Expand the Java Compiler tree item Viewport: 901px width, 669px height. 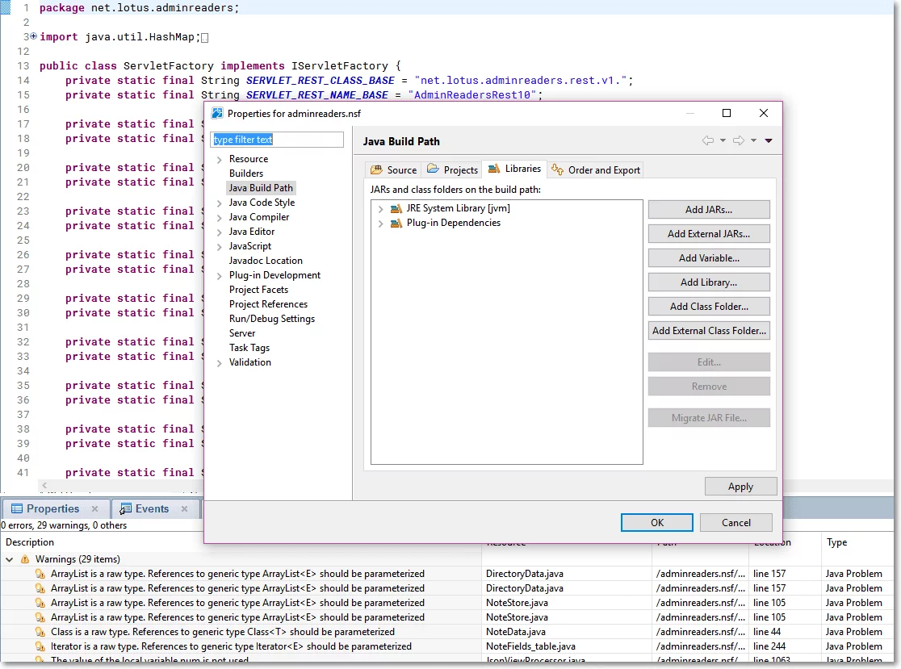(x=219, y=217)
